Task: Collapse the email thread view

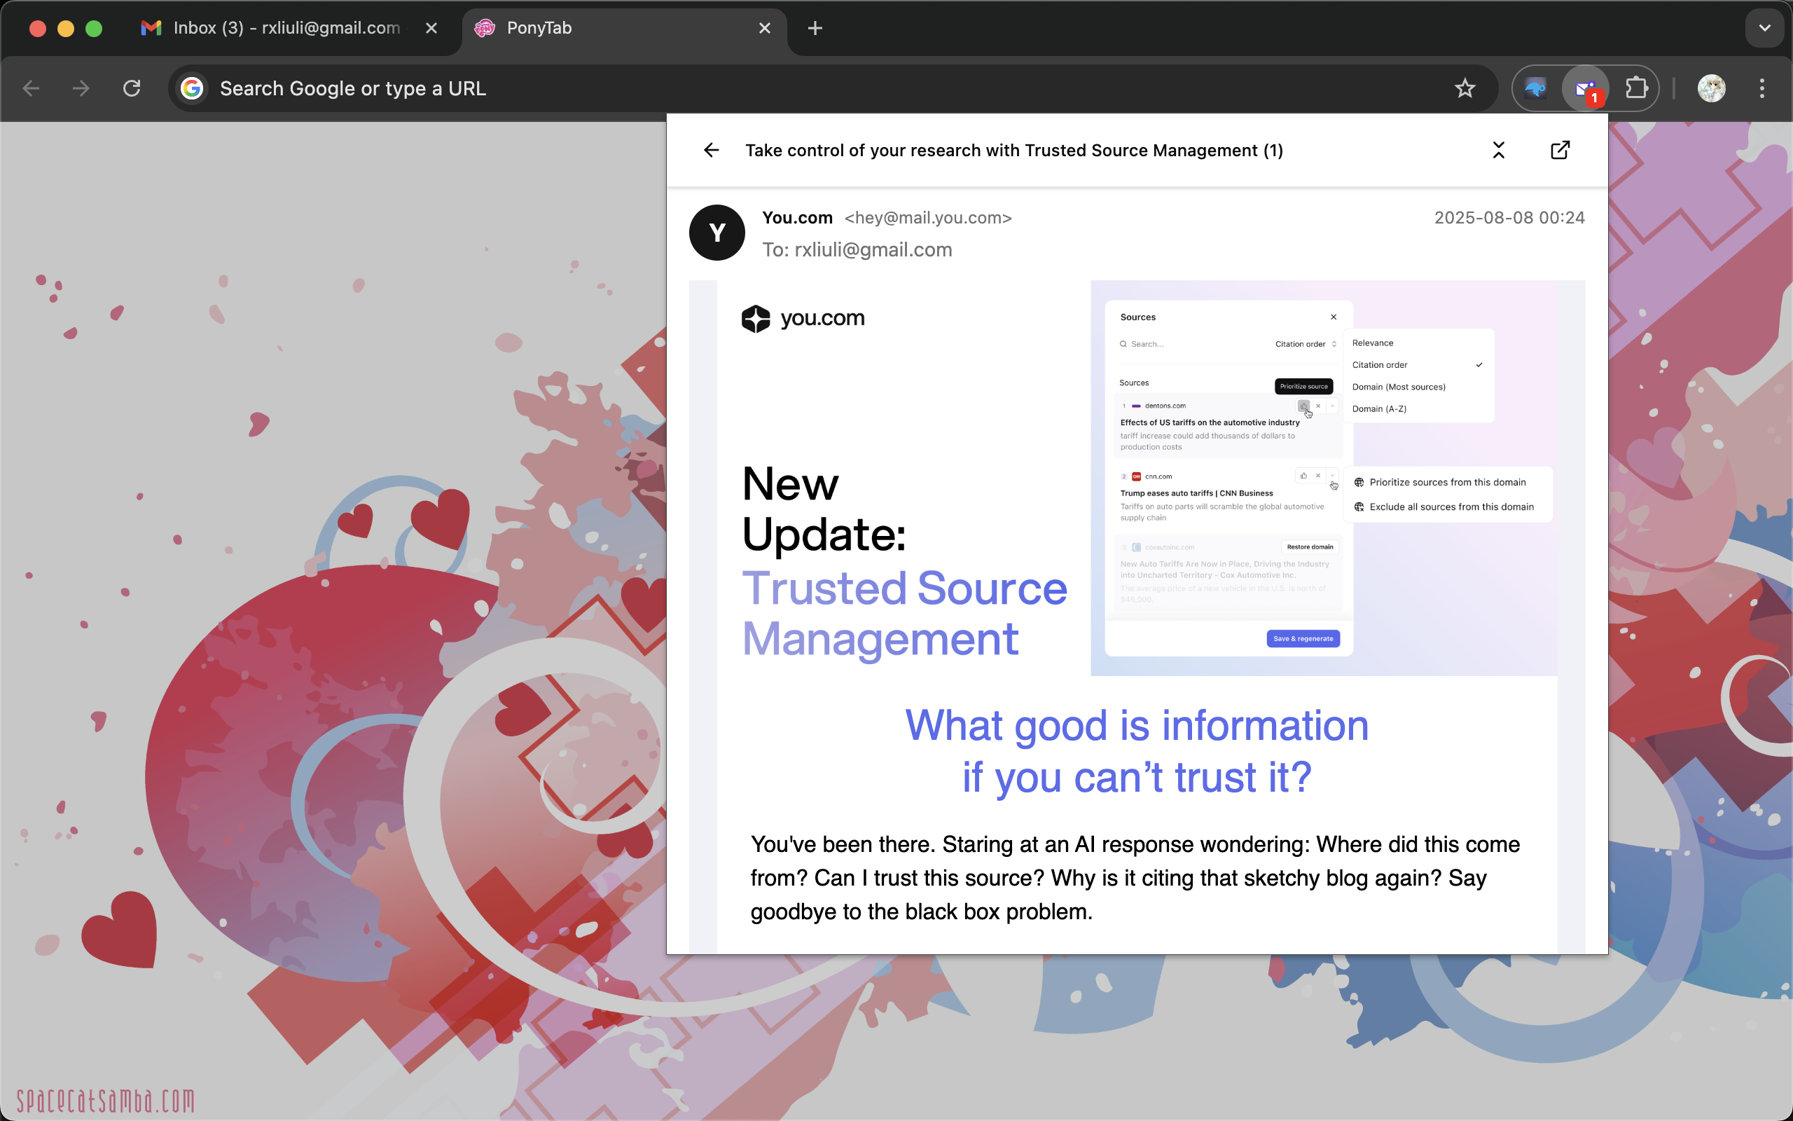Action: 1498,151
